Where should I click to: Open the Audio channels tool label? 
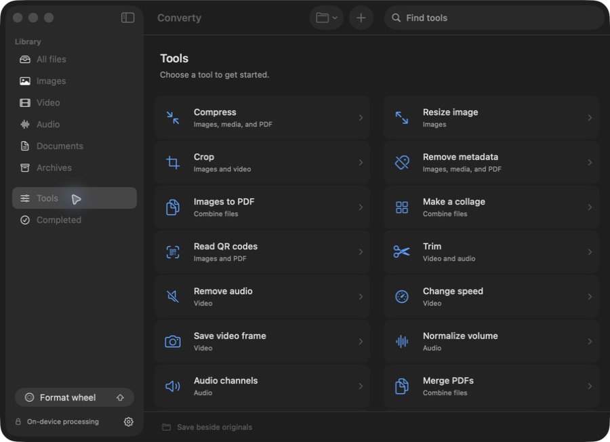pos(226,381)
